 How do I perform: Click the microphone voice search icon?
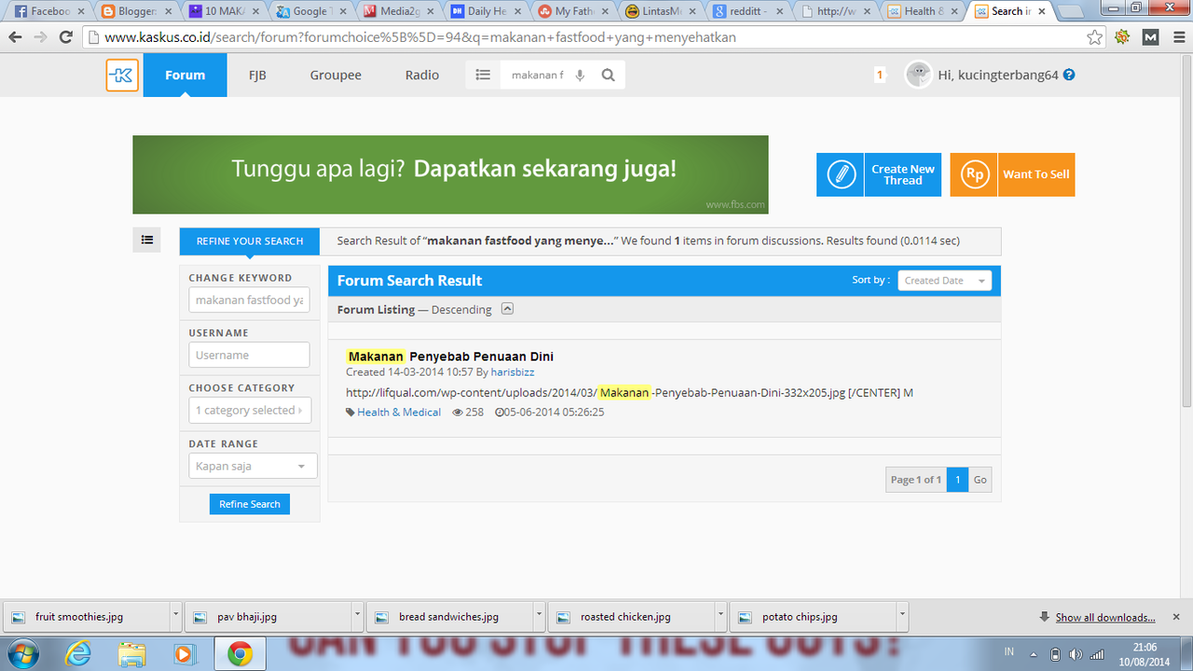(580, 75)
